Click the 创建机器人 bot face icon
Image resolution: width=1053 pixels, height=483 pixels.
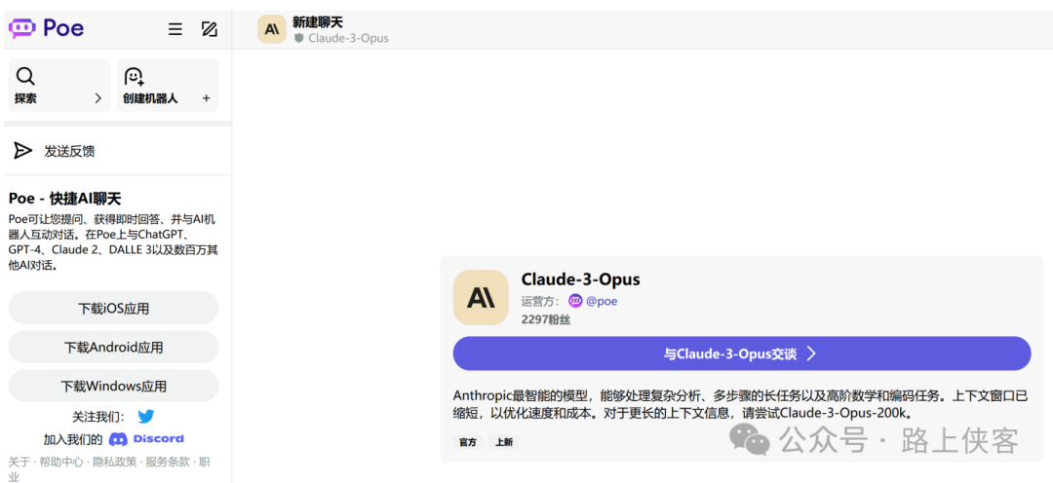(x=135, y=77)
